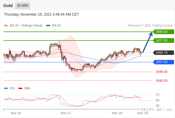Screen dimensions: 175x118
Task: Click the 9MA legend label
Action: tap(27, 88)
